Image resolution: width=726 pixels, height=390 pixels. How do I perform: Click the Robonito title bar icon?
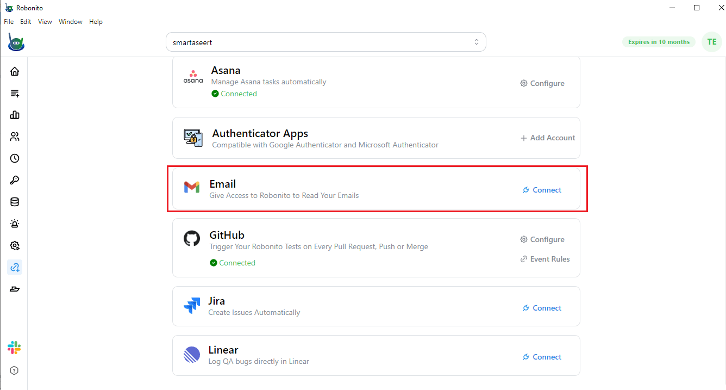9,8
